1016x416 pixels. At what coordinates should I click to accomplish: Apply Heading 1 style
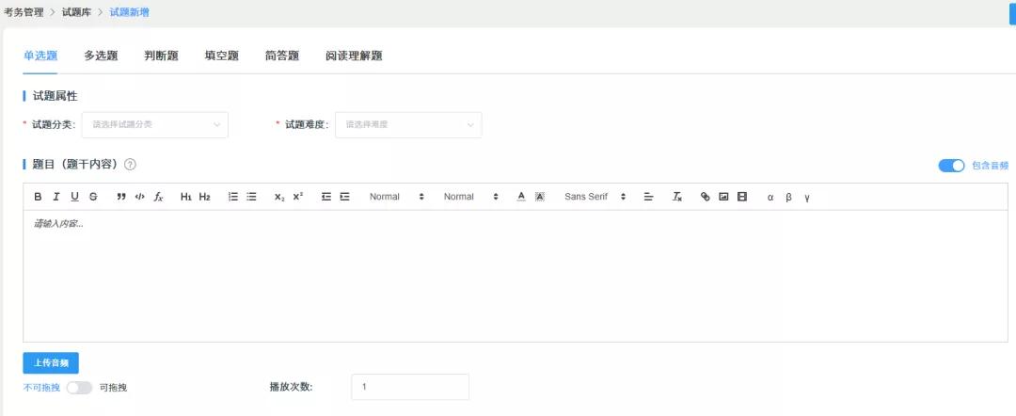coord(186,197)
